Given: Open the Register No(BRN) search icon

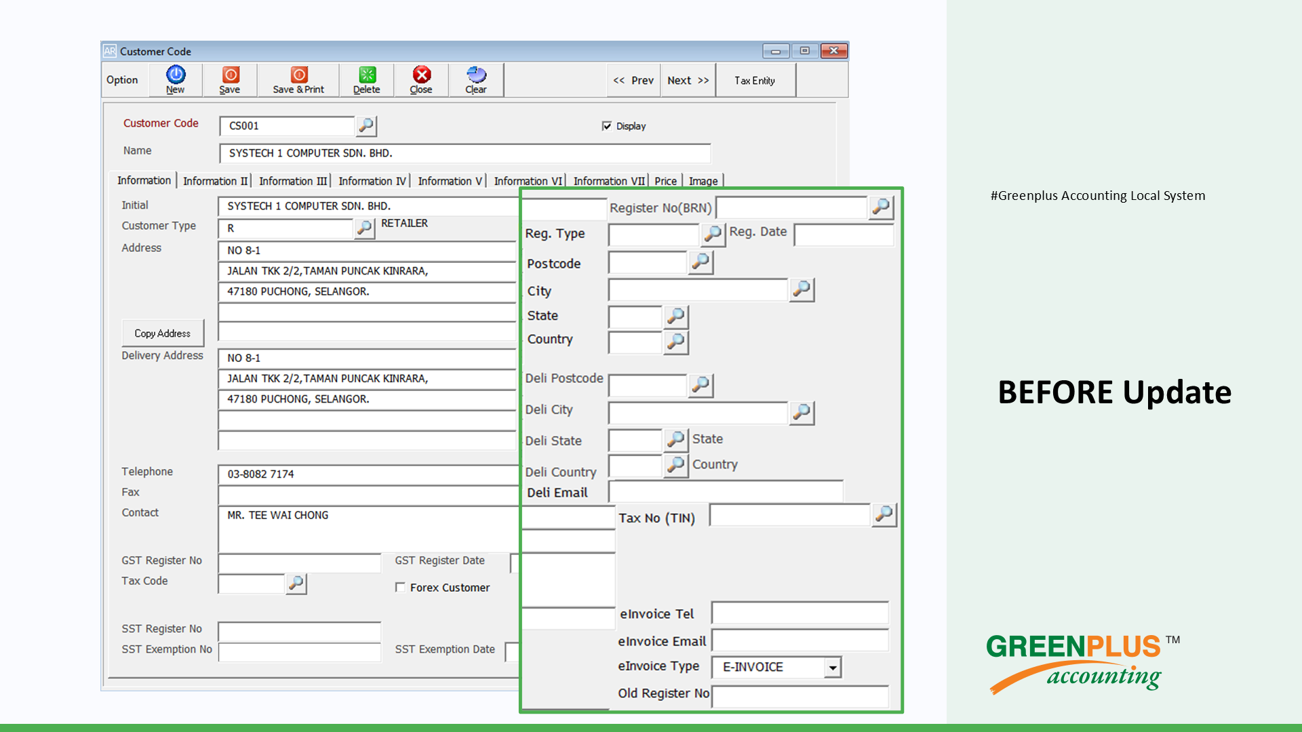Looking at the screenshot, I should 881,207.
